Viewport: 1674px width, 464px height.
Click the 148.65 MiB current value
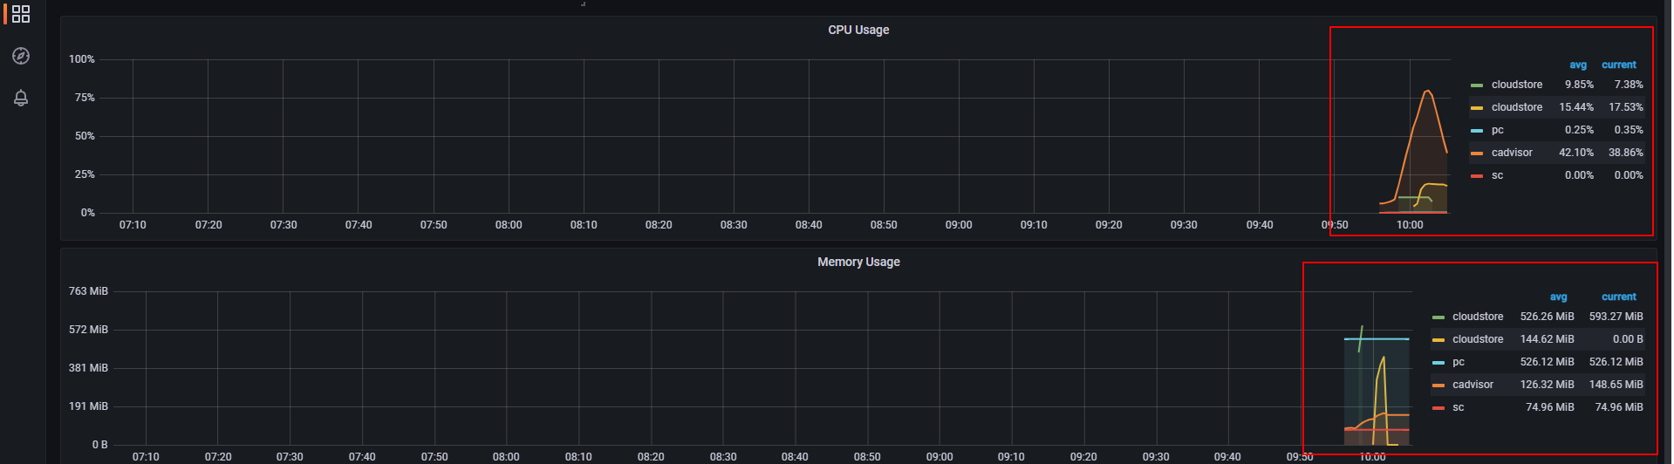point(1616,385)
